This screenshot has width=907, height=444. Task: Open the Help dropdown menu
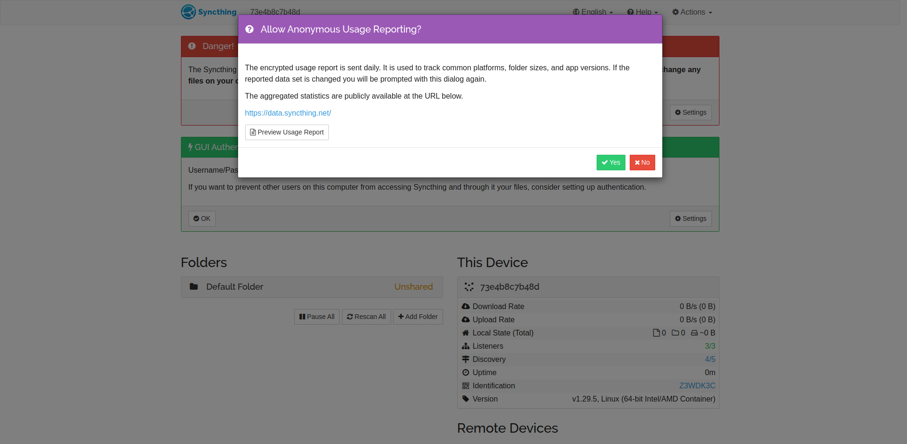(x=642, y=12)
